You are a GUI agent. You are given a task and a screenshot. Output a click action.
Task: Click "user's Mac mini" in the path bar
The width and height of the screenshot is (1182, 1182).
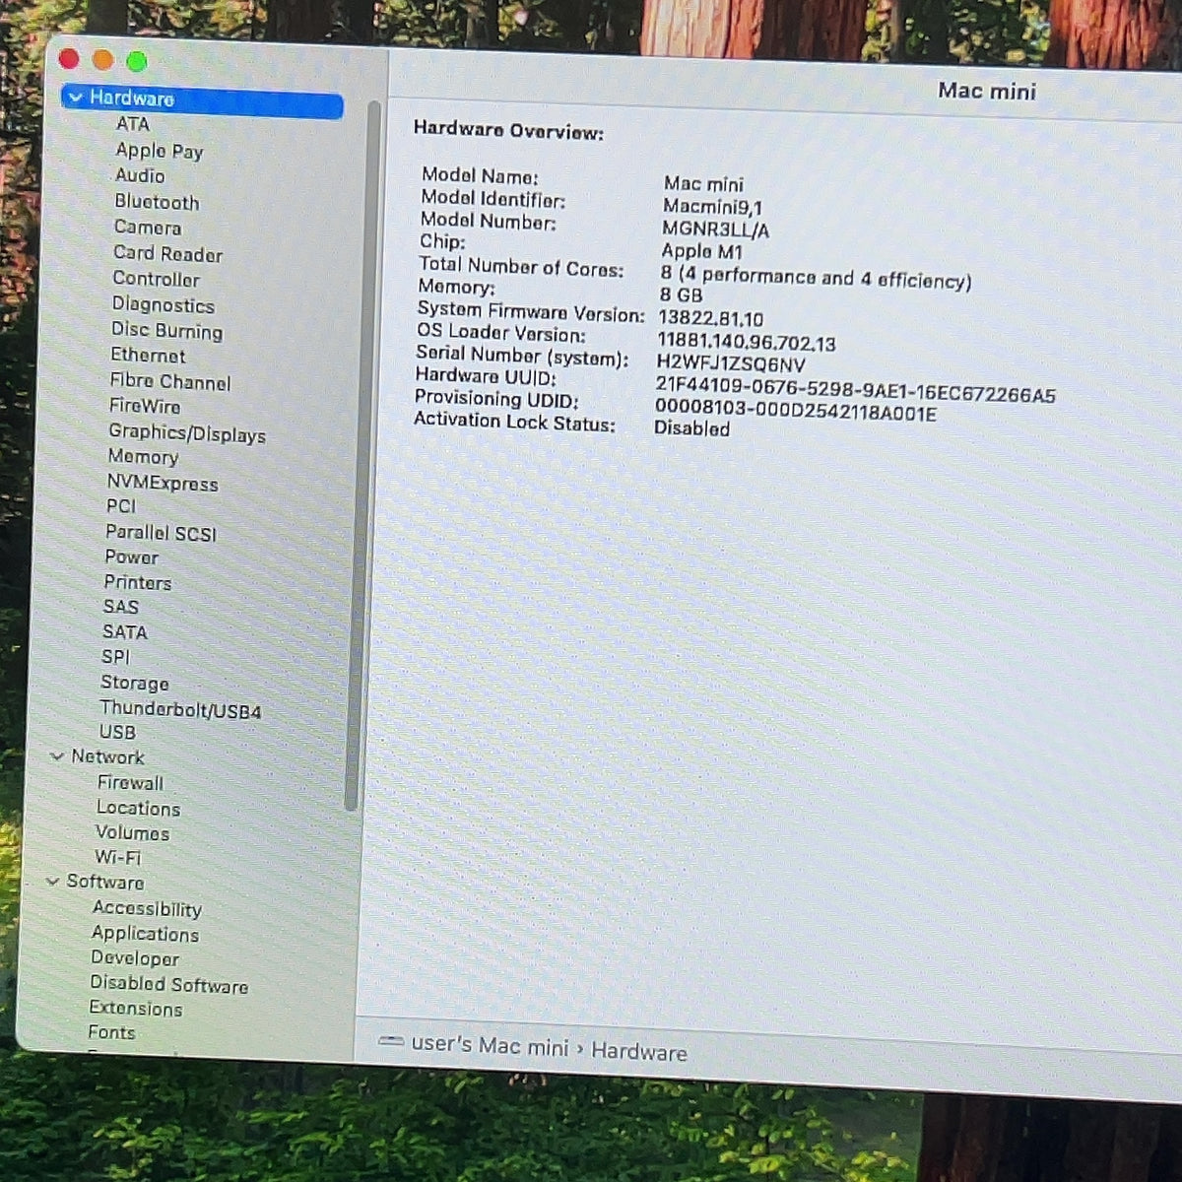tap(490, 1045)
